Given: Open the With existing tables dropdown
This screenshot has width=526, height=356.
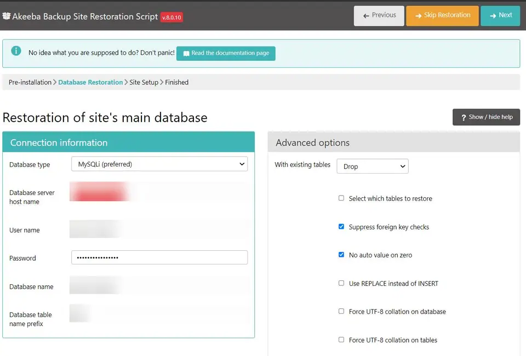Looking at the screenshot, I should 373,166.
